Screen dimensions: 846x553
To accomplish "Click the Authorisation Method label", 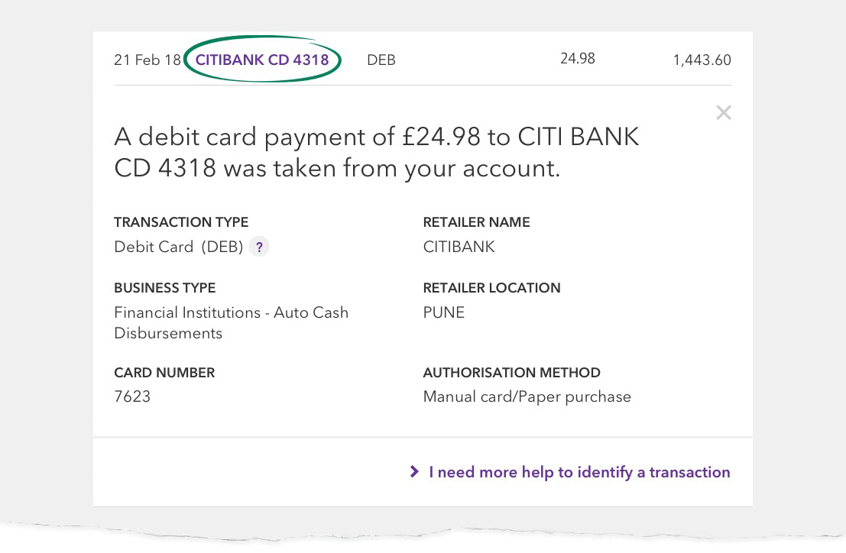I will click(x=511, y=373).
